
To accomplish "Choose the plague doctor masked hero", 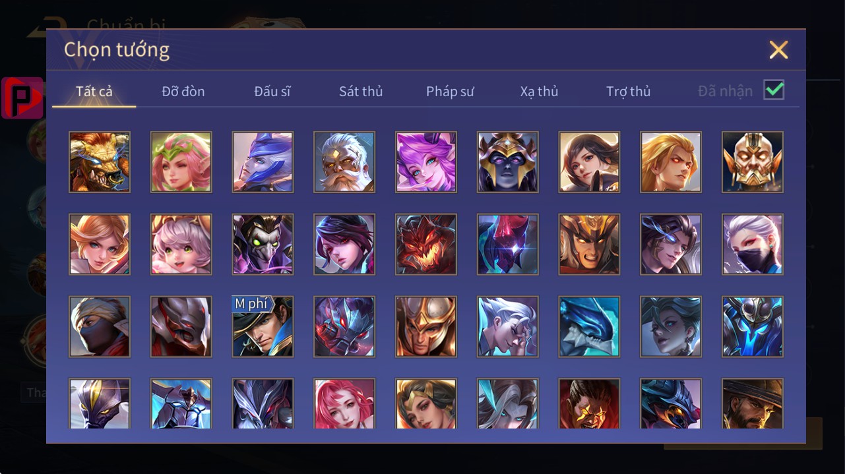I will point(263,244).
